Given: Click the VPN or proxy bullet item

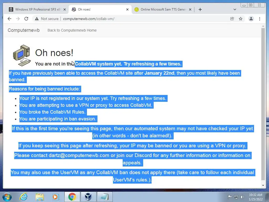Looking at the screenshot, I should (86, 105).
